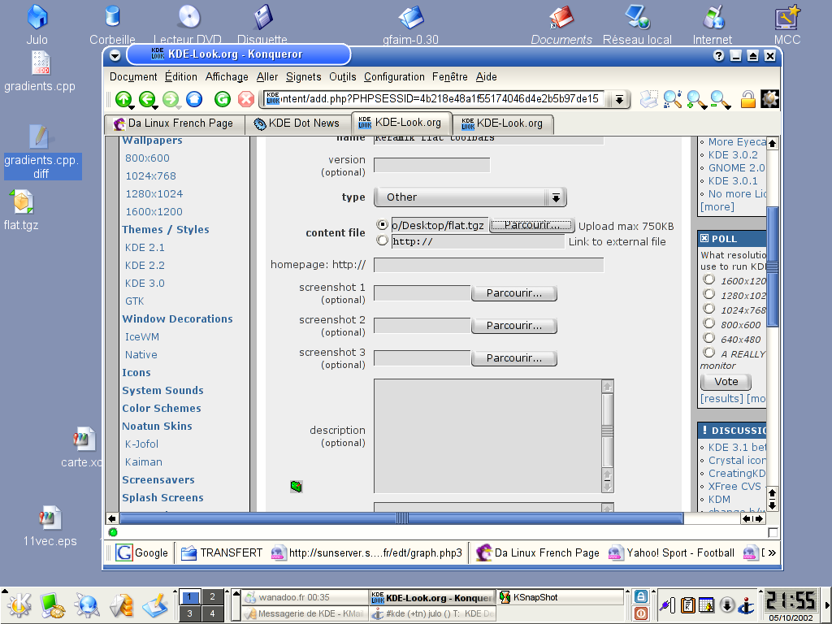
Task: Open the Édition menu
Action: point(181,77)
